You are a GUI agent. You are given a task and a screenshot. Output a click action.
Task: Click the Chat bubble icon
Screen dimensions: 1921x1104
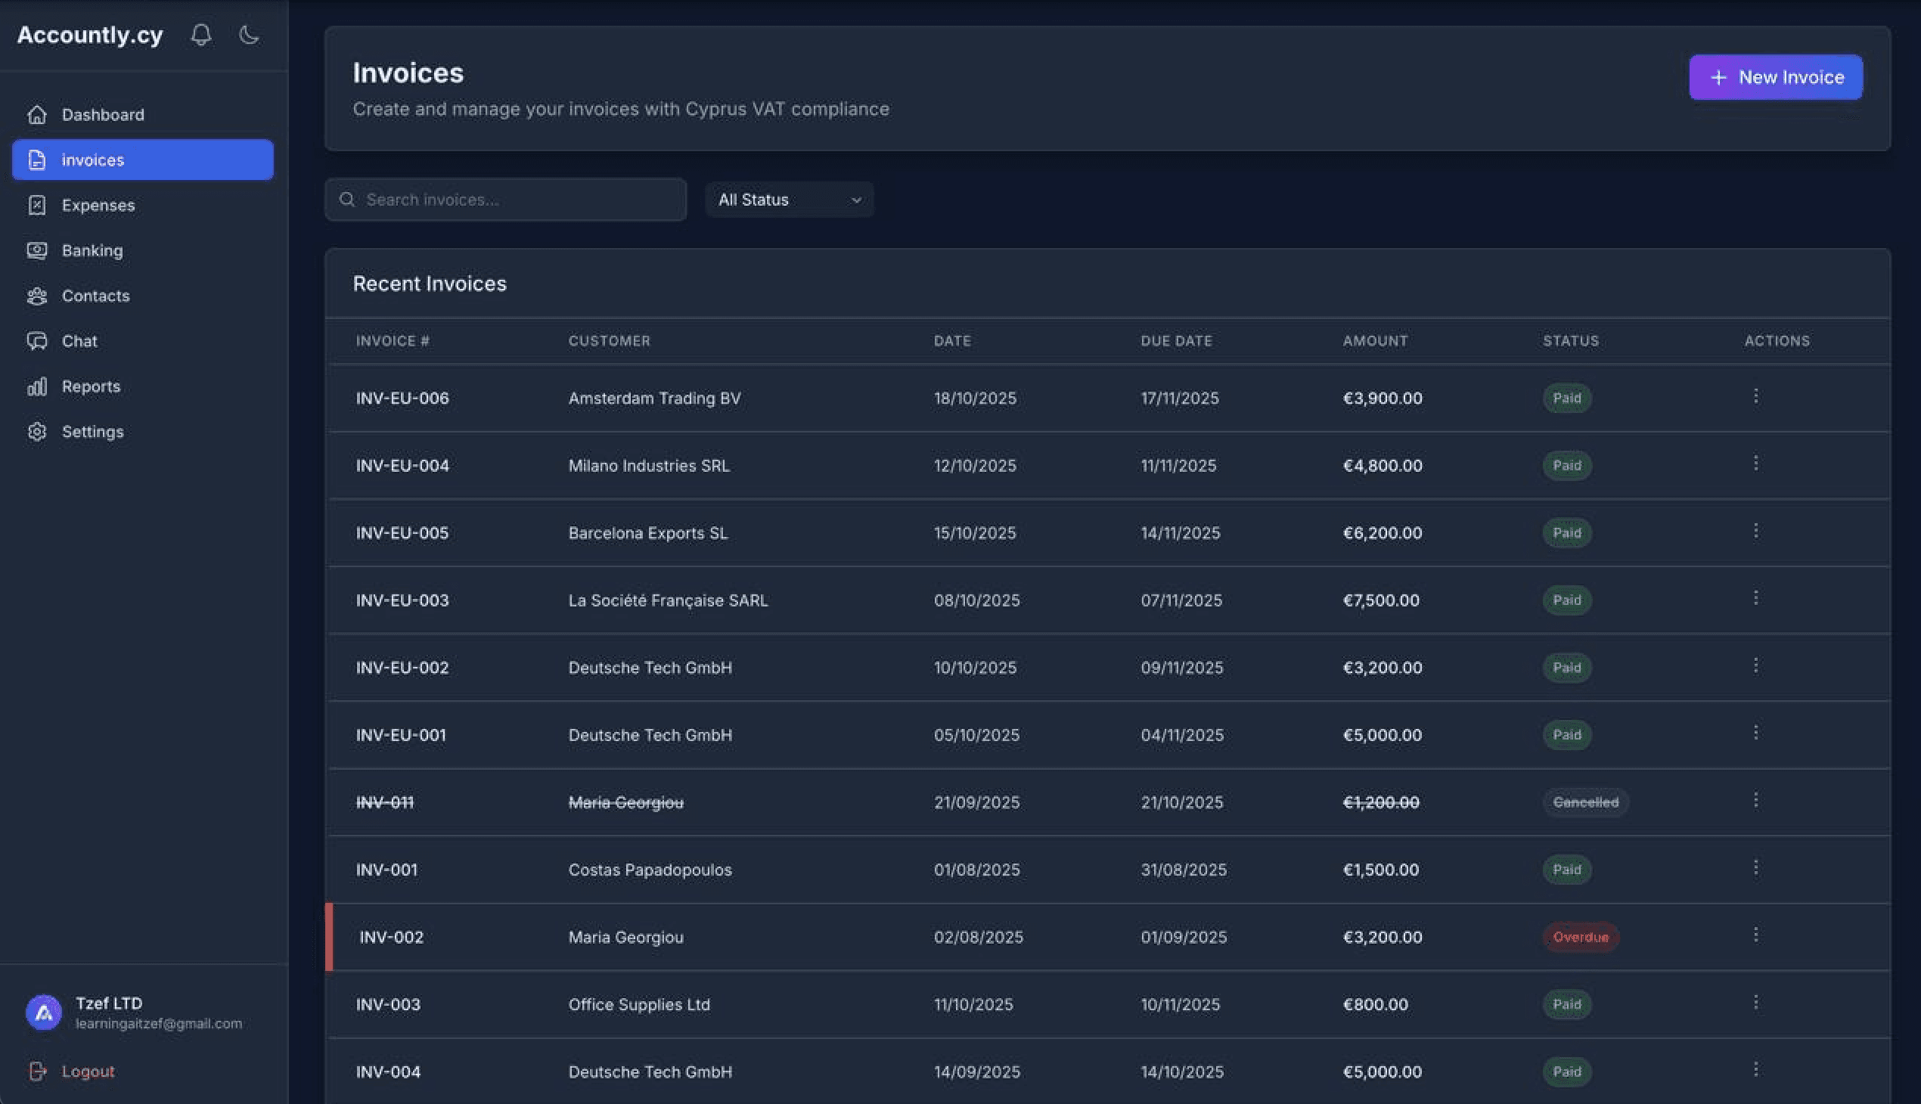pos(37,341)
